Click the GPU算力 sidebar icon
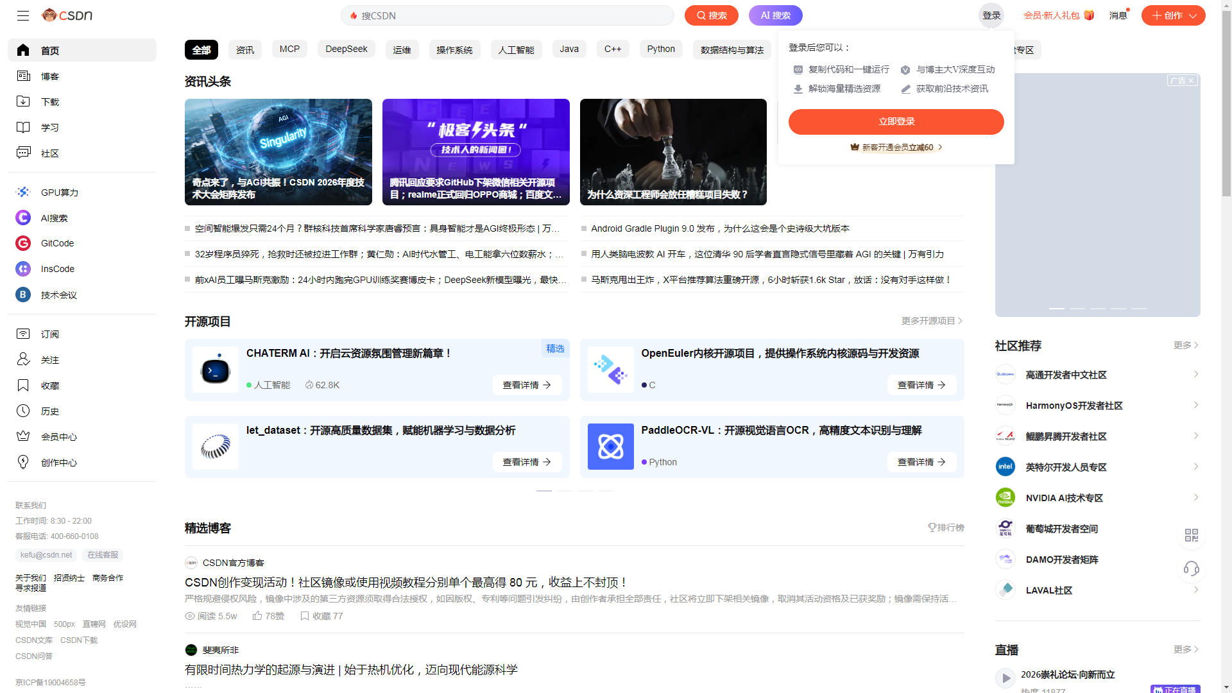1232x693 pixels. 23,192
